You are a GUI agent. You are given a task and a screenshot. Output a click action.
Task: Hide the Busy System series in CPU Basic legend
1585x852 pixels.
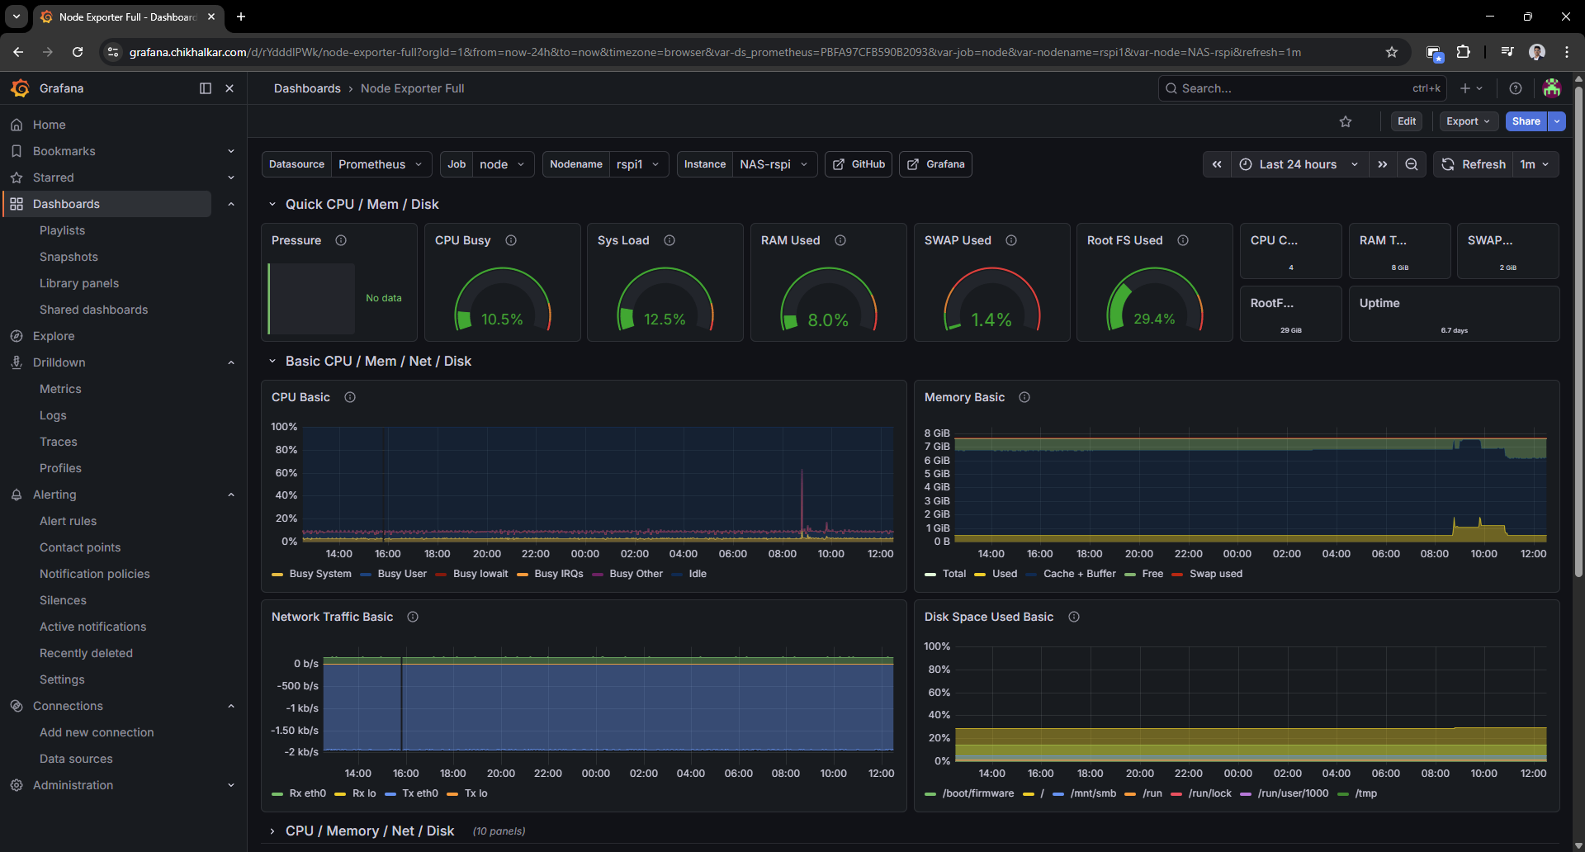(321, 573)
